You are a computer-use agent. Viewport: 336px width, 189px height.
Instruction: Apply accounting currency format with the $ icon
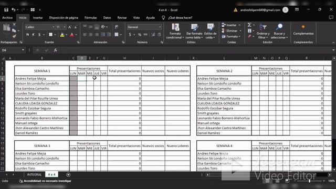click(x=130, y=35)
